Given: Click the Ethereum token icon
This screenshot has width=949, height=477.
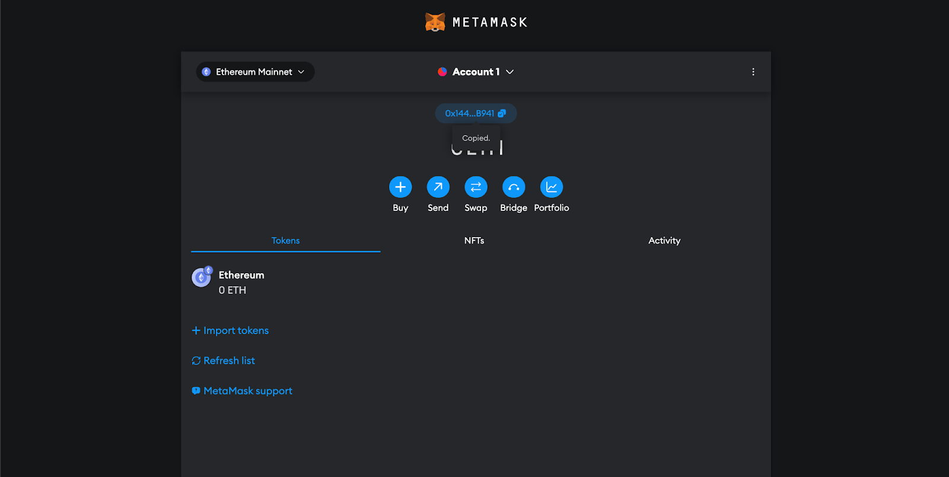Looking at the screenshot, I should (x=202, y=277).
